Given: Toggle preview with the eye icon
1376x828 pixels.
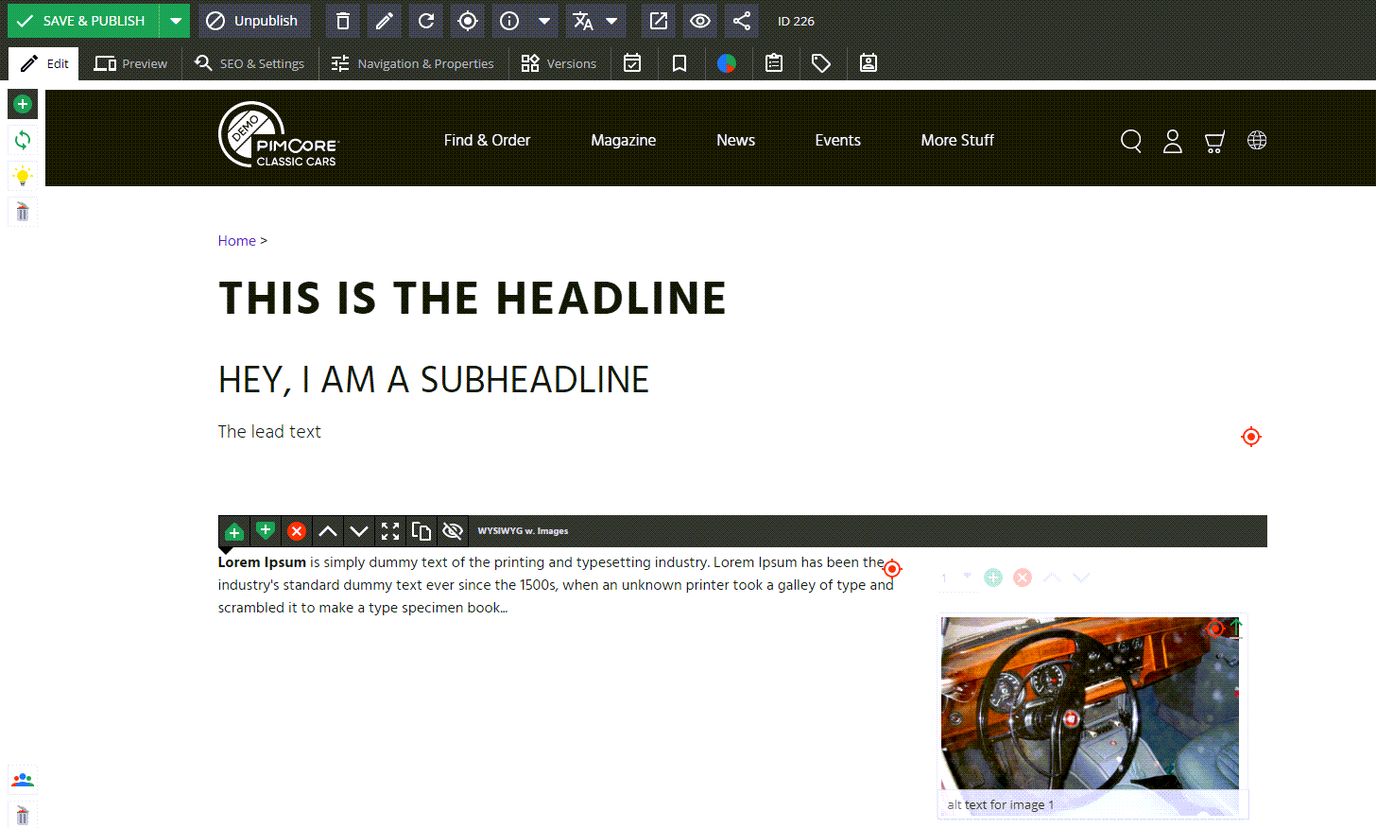Looking at the screenshot, I should (700, 21).
